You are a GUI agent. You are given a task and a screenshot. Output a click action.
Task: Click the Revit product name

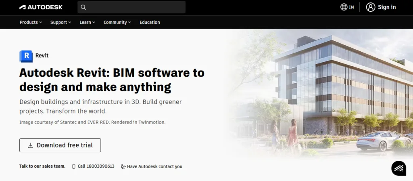coord(42,56)
